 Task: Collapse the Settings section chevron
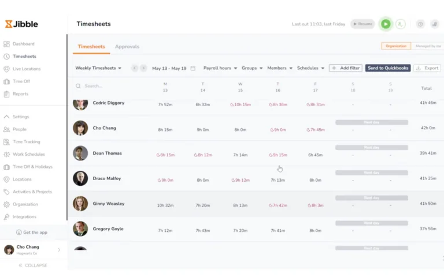(6, 117)
